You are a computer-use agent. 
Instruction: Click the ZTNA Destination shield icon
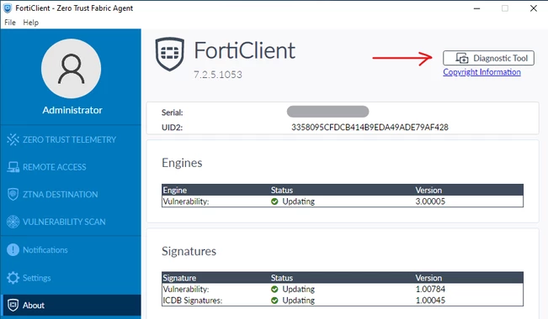click(13, 194)
